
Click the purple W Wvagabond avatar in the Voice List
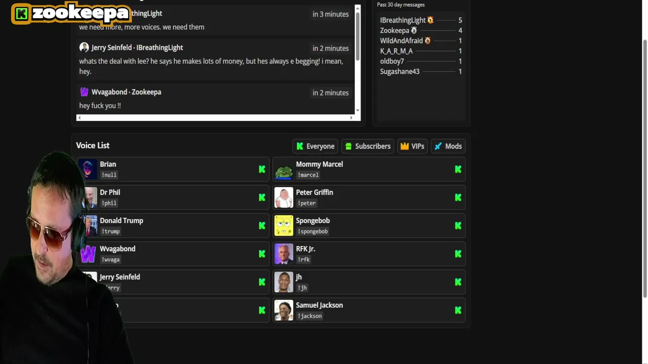[x=88, y=254]
